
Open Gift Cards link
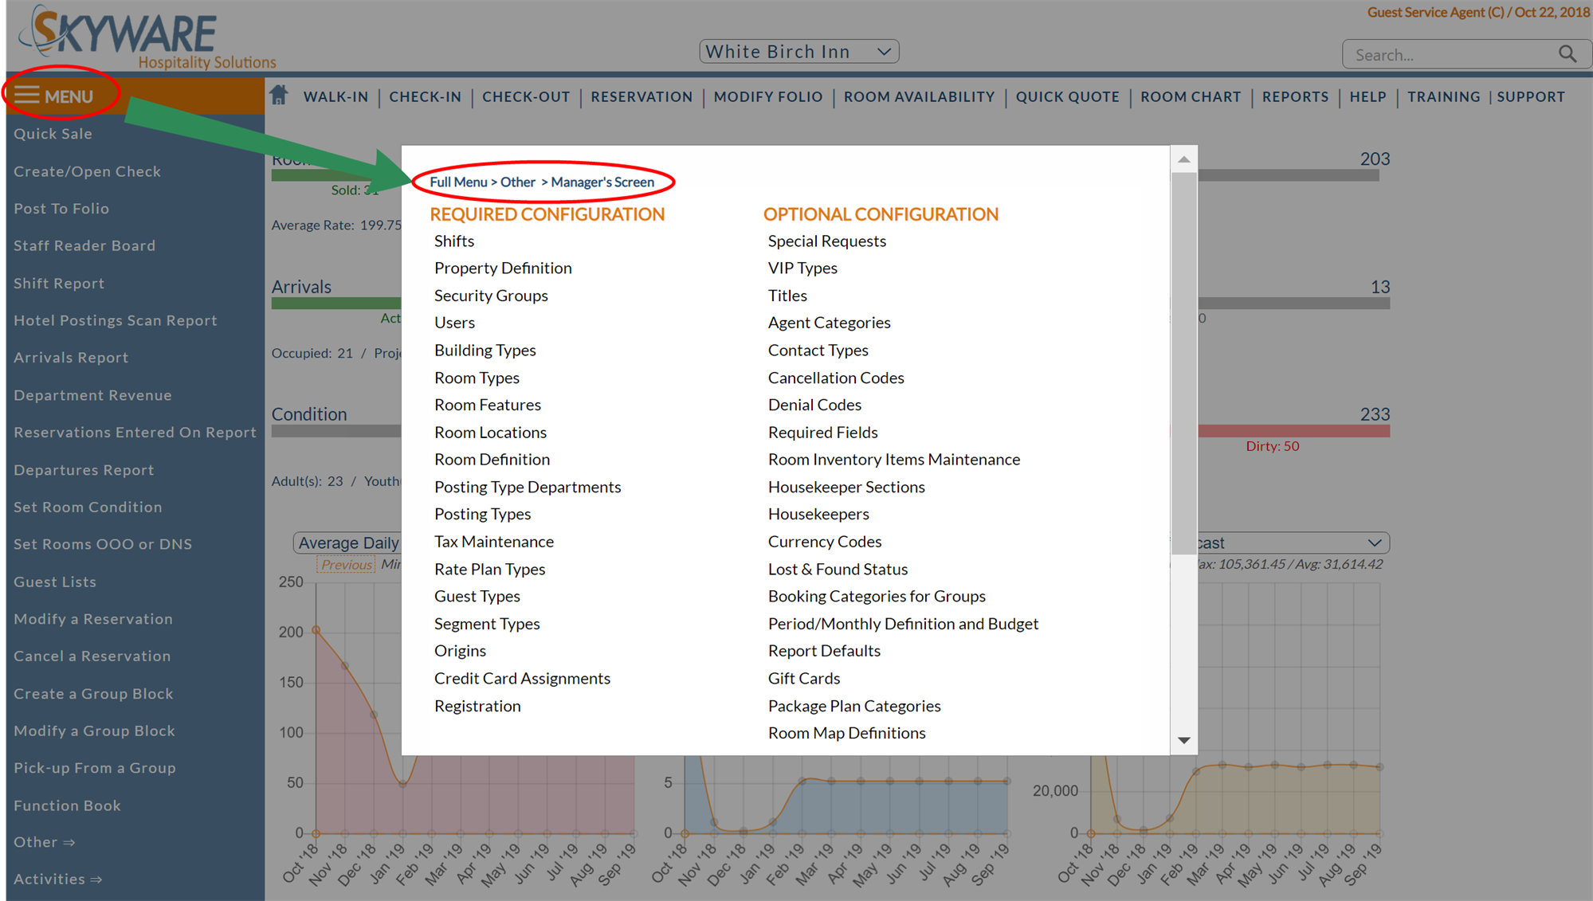point(804,678)
